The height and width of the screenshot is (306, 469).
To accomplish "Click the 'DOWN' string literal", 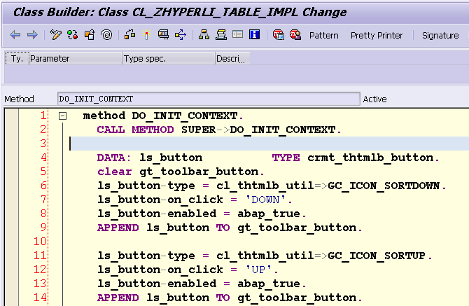I will pos(265,200).
